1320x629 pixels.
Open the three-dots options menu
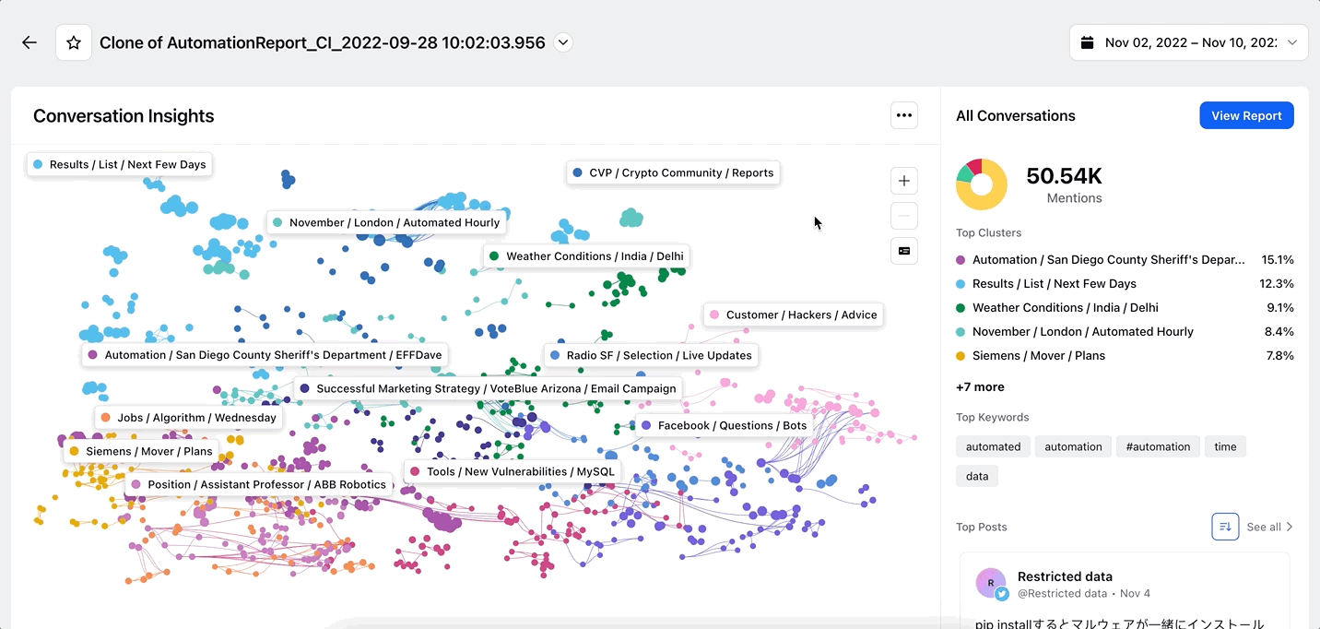(904, 115)
